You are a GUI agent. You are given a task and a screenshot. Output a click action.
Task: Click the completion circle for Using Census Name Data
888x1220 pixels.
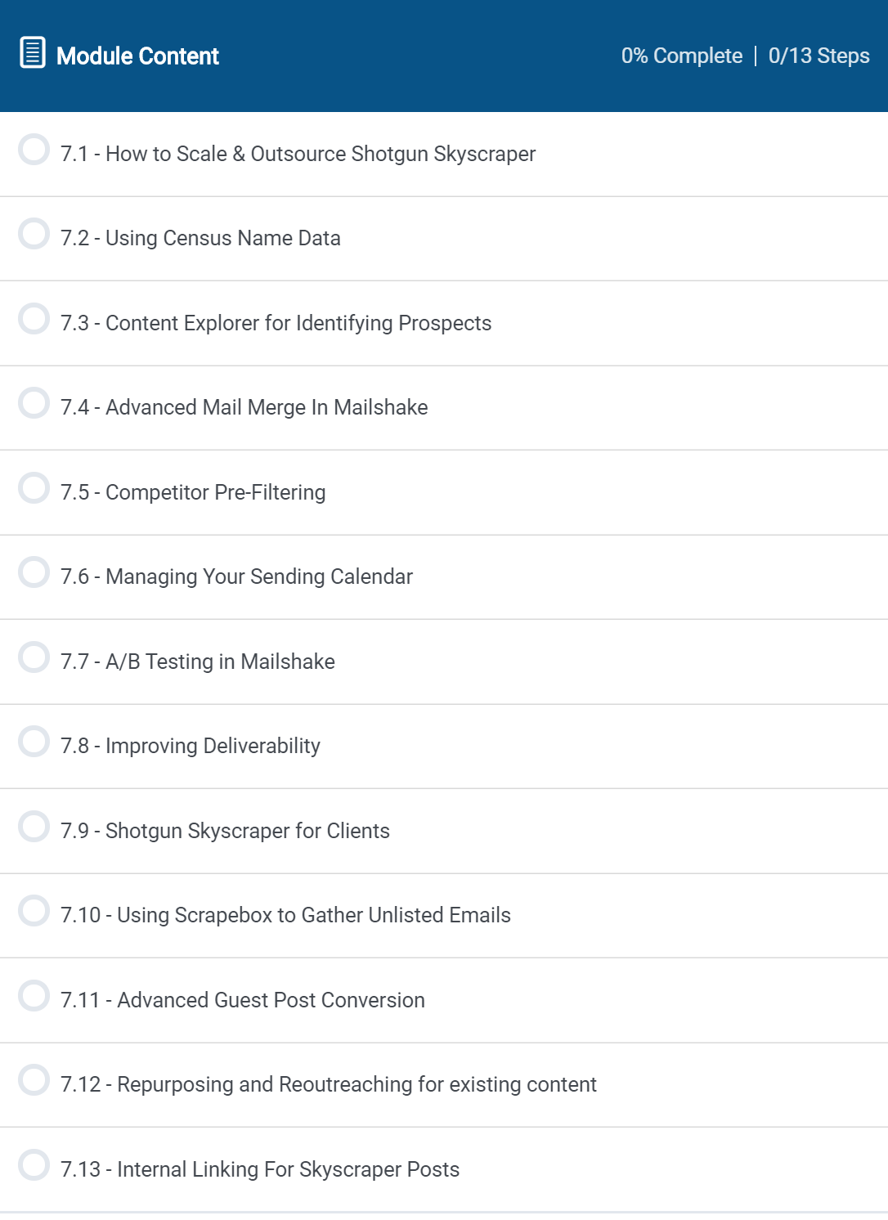tap(34, 234)
